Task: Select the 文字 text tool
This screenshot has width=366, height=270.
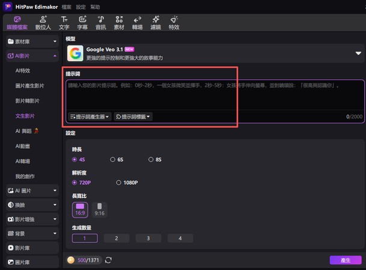Action: pyautogui.click(x=64, y=23)
